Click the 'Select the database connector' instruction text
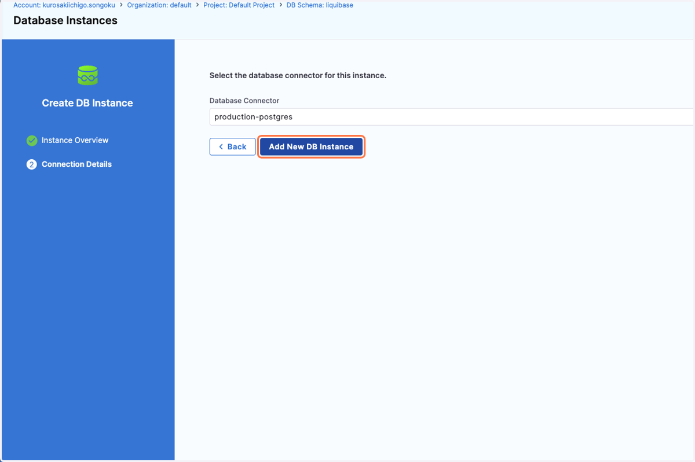 pos(298,75)
